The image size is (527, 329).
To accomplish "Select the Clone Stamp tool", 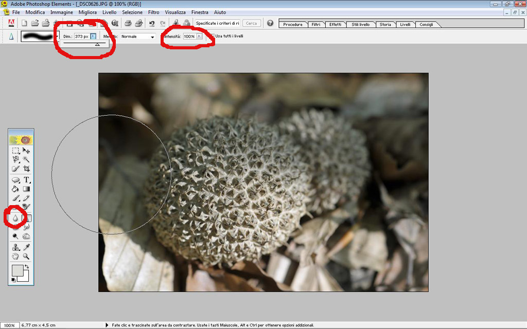I will pyautogui.click(x=16, y=247).
